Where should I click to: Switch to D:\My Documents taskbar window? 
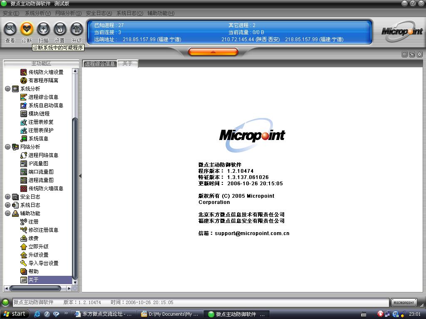coord(170,314)
